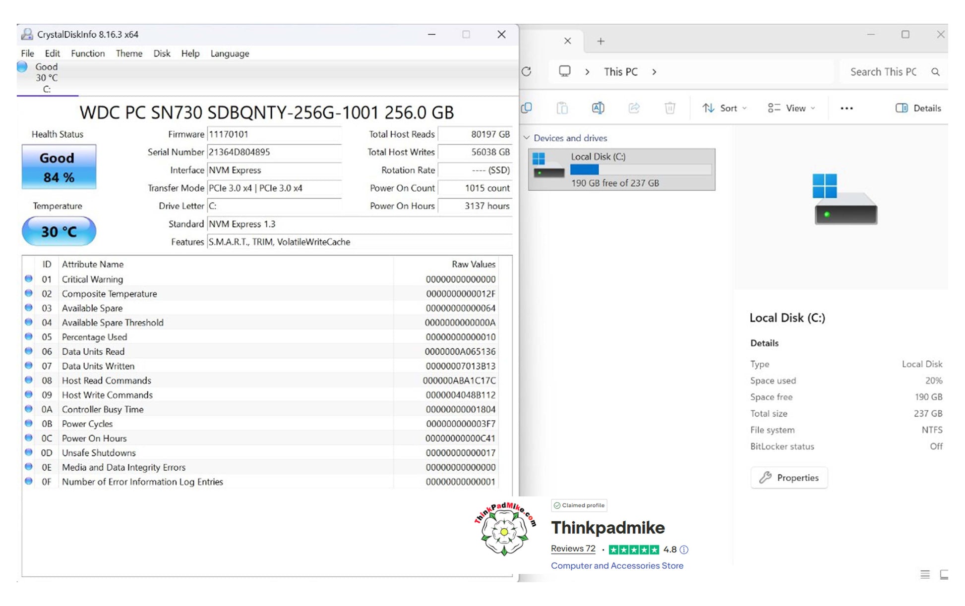Click the refresh icon in Explorer
This screenshot has height=606, width=965.
pos(527,72)
